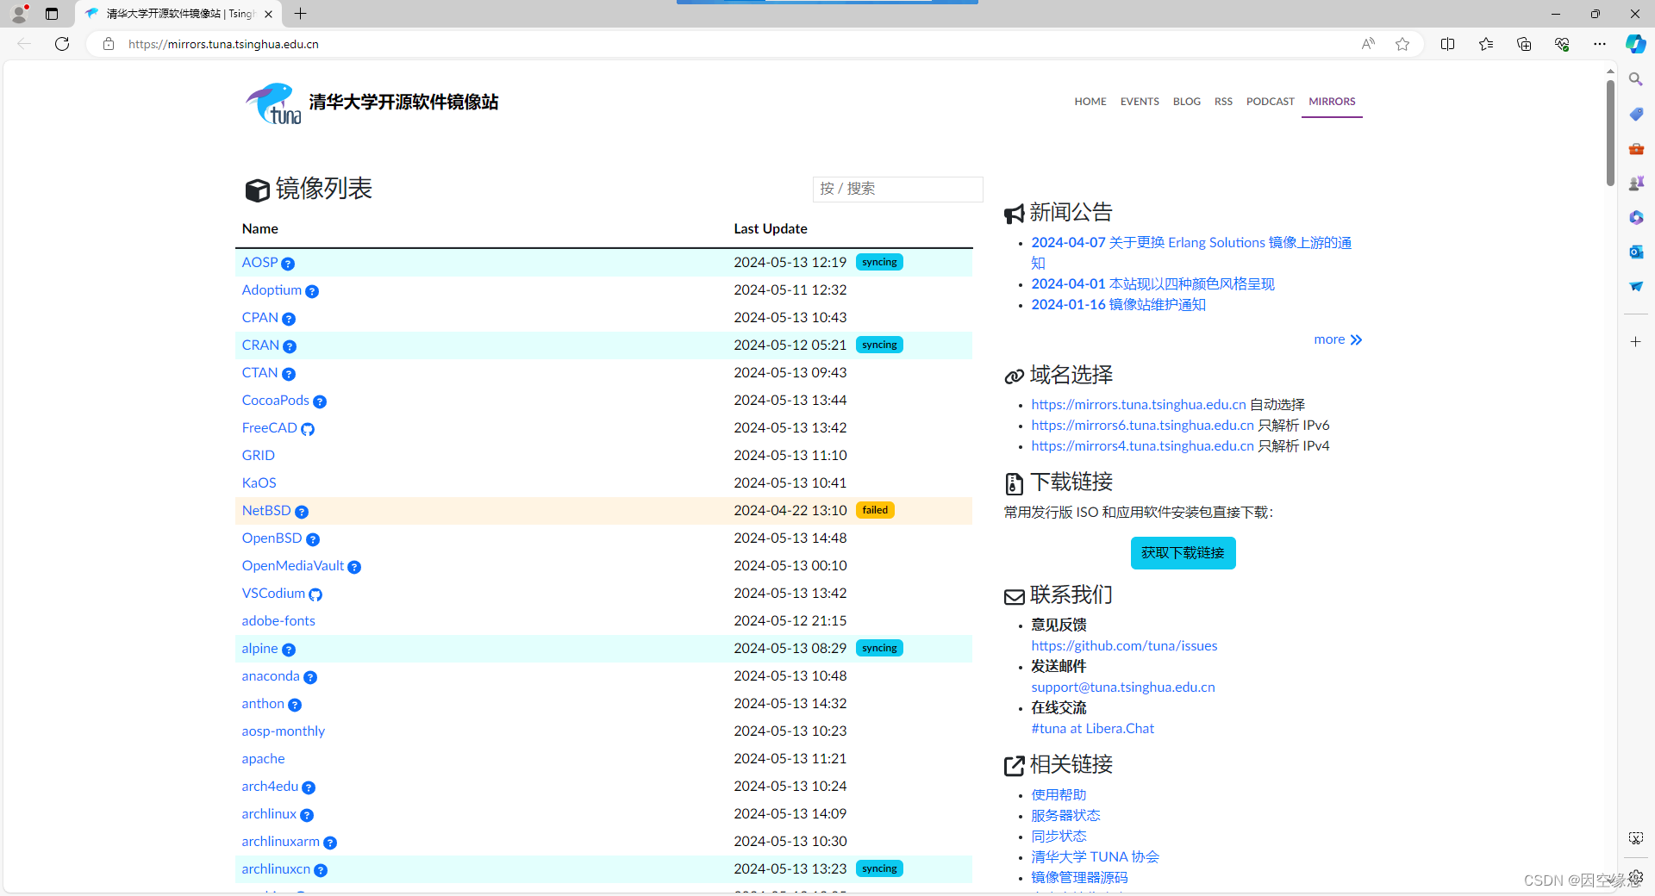Open the 2024-01-16 镜像站维护通知 link
The image size is (1655, 896).
[x=1118, y=304]
